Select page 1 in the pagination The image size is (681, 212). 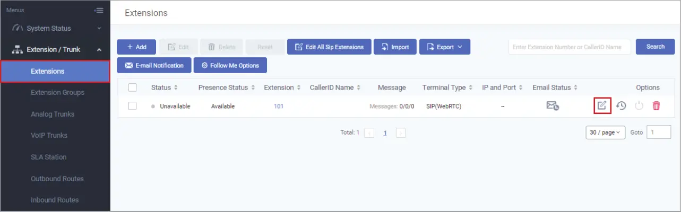click(x=385, y=132)
